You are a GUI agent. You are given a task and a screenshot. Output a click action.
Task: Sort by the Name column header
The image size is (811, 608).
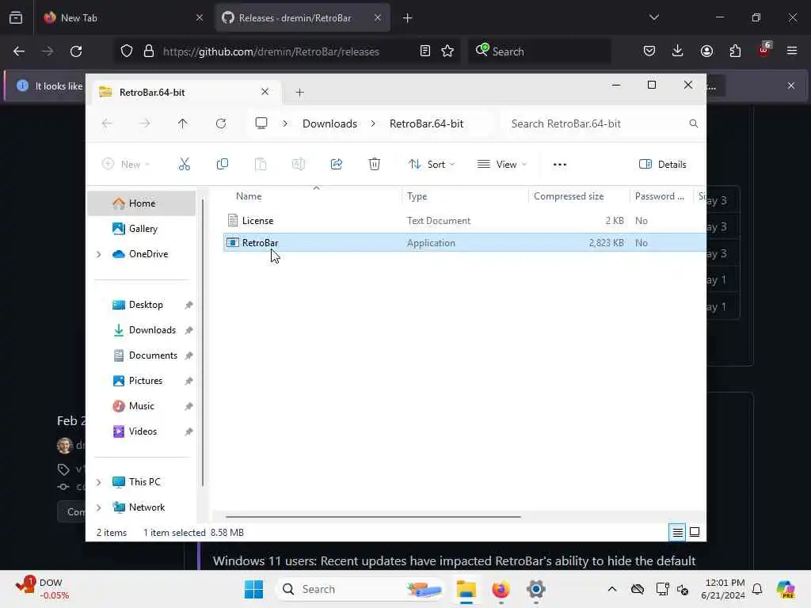249,196
